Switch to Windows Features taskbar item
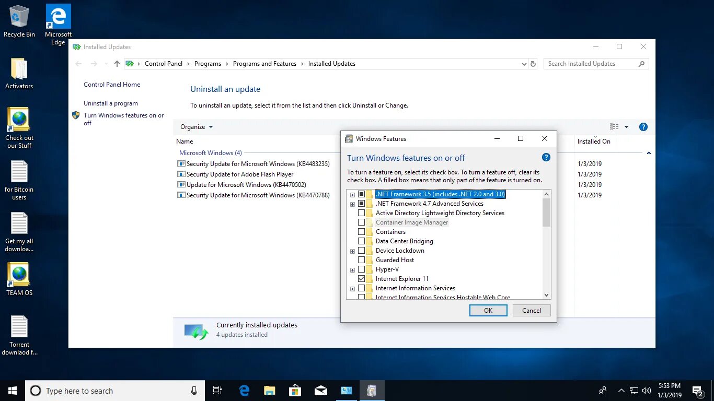This screenshot has height=401, width=714. click(372, 391)
